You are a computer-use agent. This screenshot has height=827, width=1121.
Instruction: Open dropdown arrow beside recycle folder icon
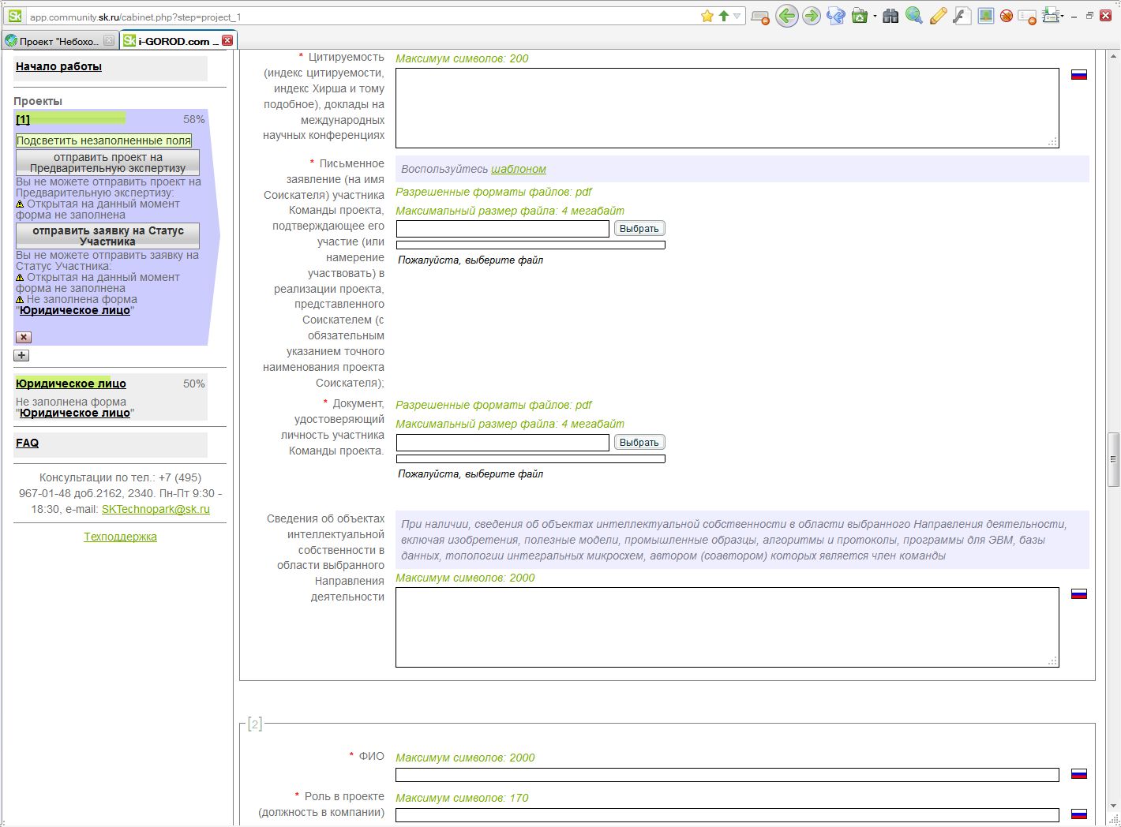point(875,17)
